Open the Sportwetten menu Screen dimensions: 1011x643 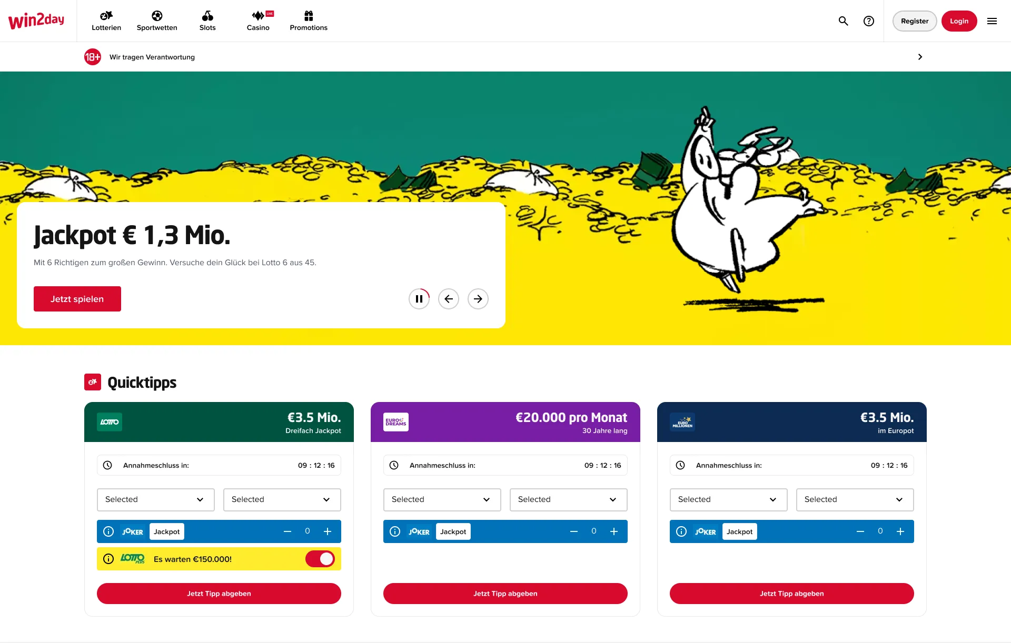pyautogui.click(x=157, y=21)
